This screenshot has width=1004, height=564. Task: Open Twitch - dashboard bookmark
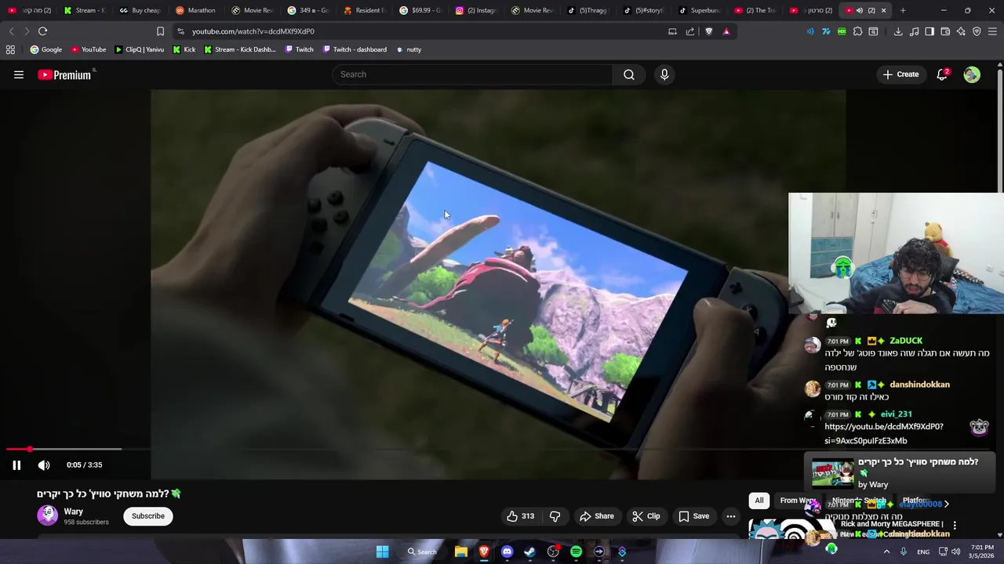(354, 49)
